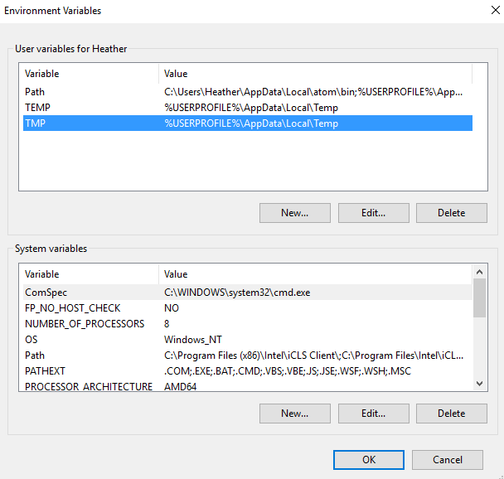504x479 pixels.
Task: Delete the selected user variable
Action: point(451,212)
